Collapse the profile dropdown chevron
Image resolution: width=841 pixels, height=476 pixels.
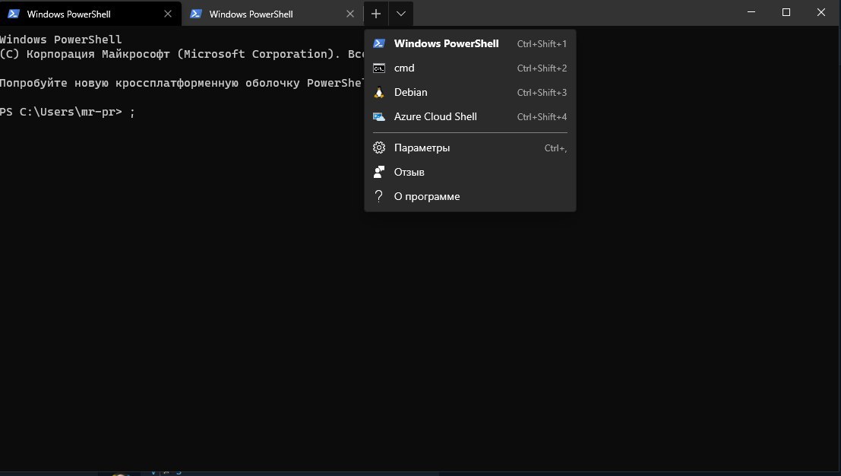(400, 14)
